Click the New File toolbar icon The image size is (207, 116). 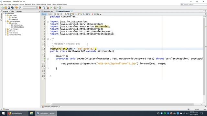coord(2,8)
